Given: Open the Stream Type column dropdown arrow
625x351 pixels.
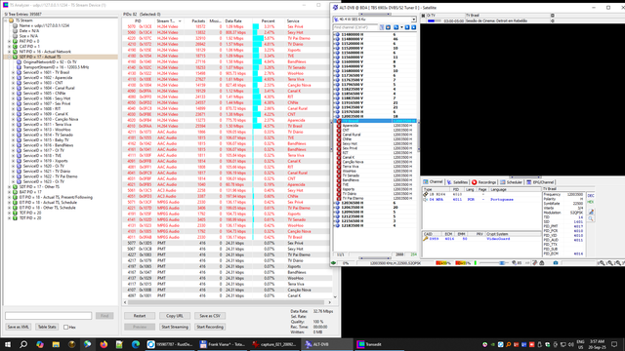Looking at the screenshot, I should 180,20.
